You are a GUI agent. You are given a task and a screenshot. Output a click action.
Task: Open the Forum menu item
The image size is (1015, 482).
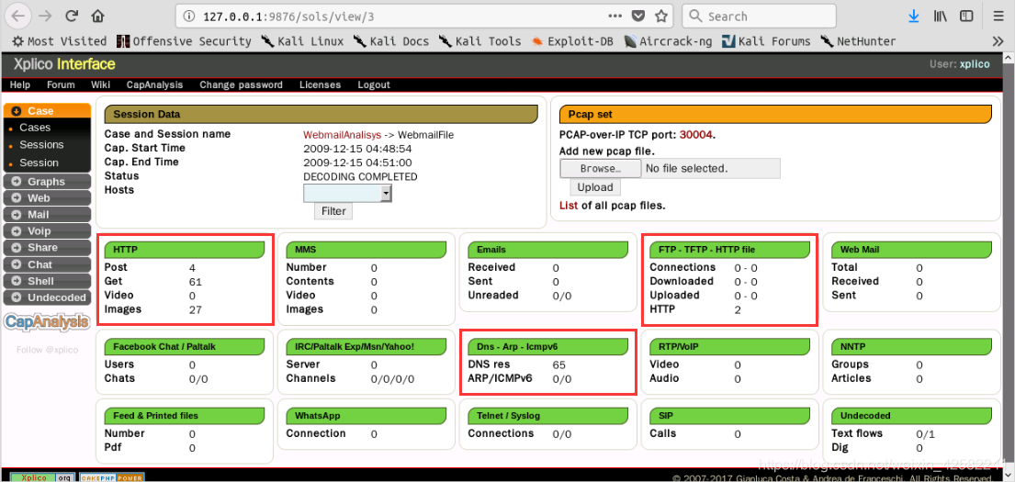(x=61, y=84)
